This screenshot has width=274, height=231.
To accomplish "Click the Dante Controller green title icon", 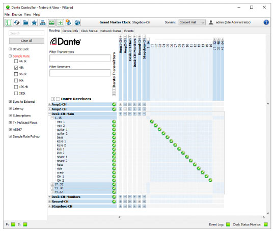I will click(8, 7).
